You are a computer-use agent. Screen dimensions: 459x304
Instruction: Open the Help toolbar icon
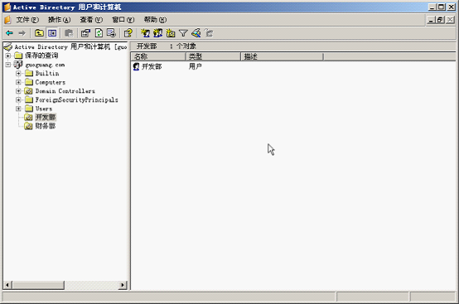click(x=128, y=33)
